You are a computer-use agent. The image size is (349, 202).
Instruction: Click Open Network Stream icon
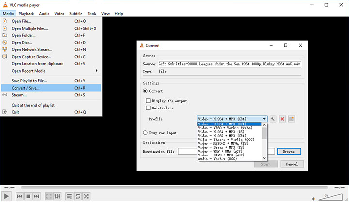click(x=5, y=49)
